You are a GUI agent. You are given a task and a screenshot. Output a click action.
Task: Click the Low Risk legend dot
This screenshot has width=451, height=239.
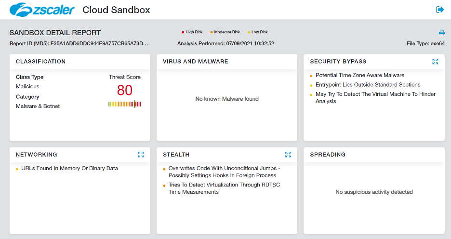click(x=249, y=32)
